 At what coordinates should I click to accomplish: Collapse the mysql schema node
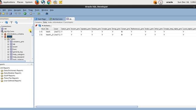[x=2, y=37]
